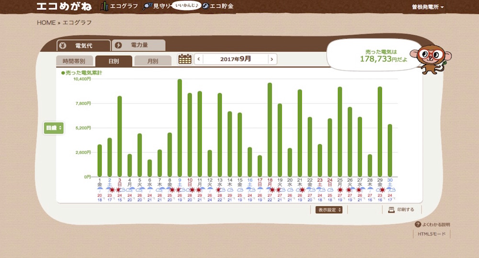This screenshot has height=258, width=479.
Task: Click the sun weather icon for day 3
Action: pos(118,190)
